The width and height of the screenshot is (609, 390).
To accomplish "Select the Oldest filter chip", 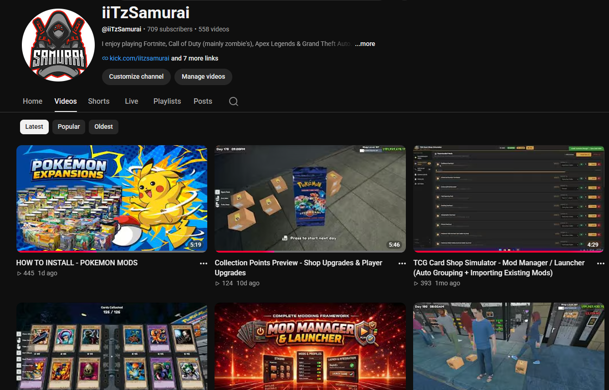I will (x=103, y=127).
